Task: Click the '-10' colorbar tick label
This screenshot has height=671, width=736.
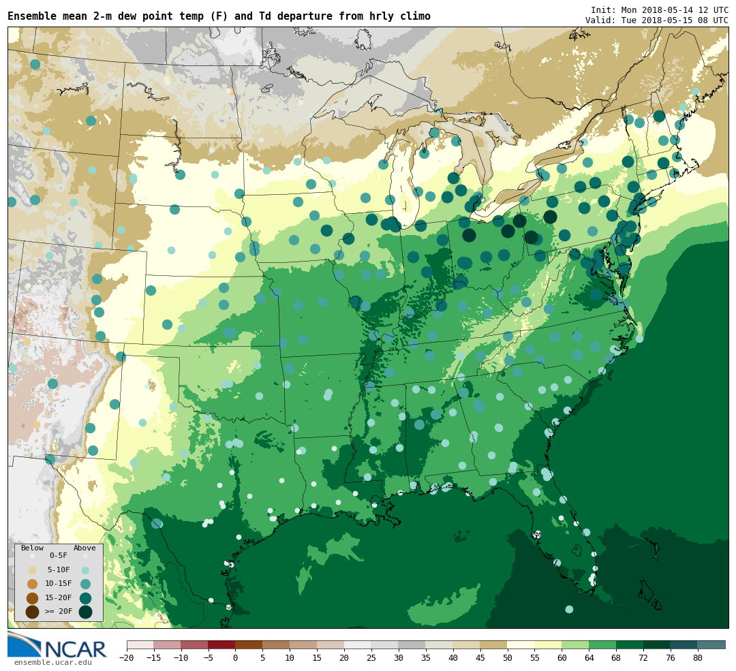Action: click(181, 658)
